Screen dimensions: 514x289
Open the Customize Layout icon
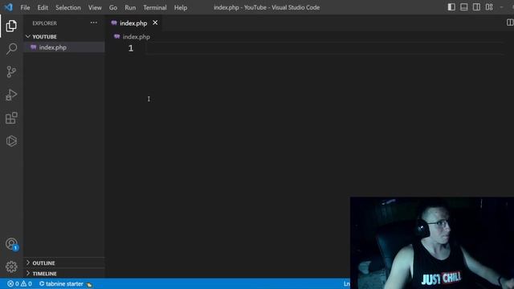coord(489,7)
